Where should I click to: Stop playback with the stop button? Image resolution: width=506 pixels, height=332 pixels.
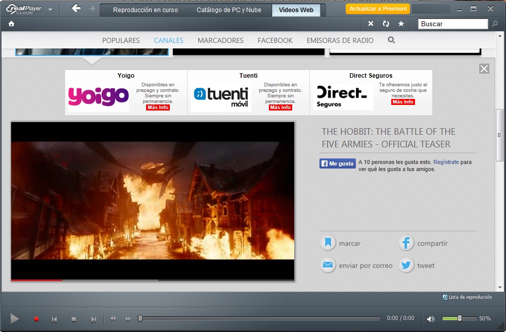[74, 319]
